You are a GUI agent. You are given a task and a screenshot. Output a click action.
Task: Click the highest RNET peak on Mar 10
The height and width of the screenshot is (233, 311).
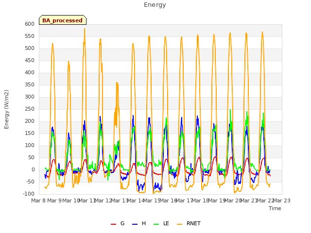tap(85, 29)
